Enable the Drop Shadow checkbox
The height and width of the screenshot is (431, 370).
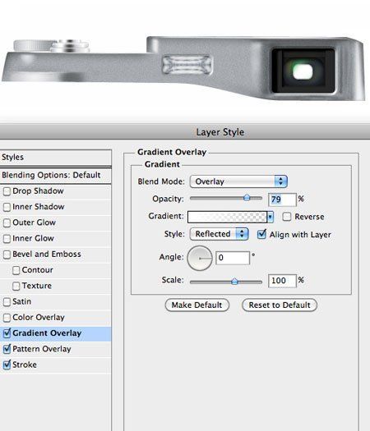[7, 191]
